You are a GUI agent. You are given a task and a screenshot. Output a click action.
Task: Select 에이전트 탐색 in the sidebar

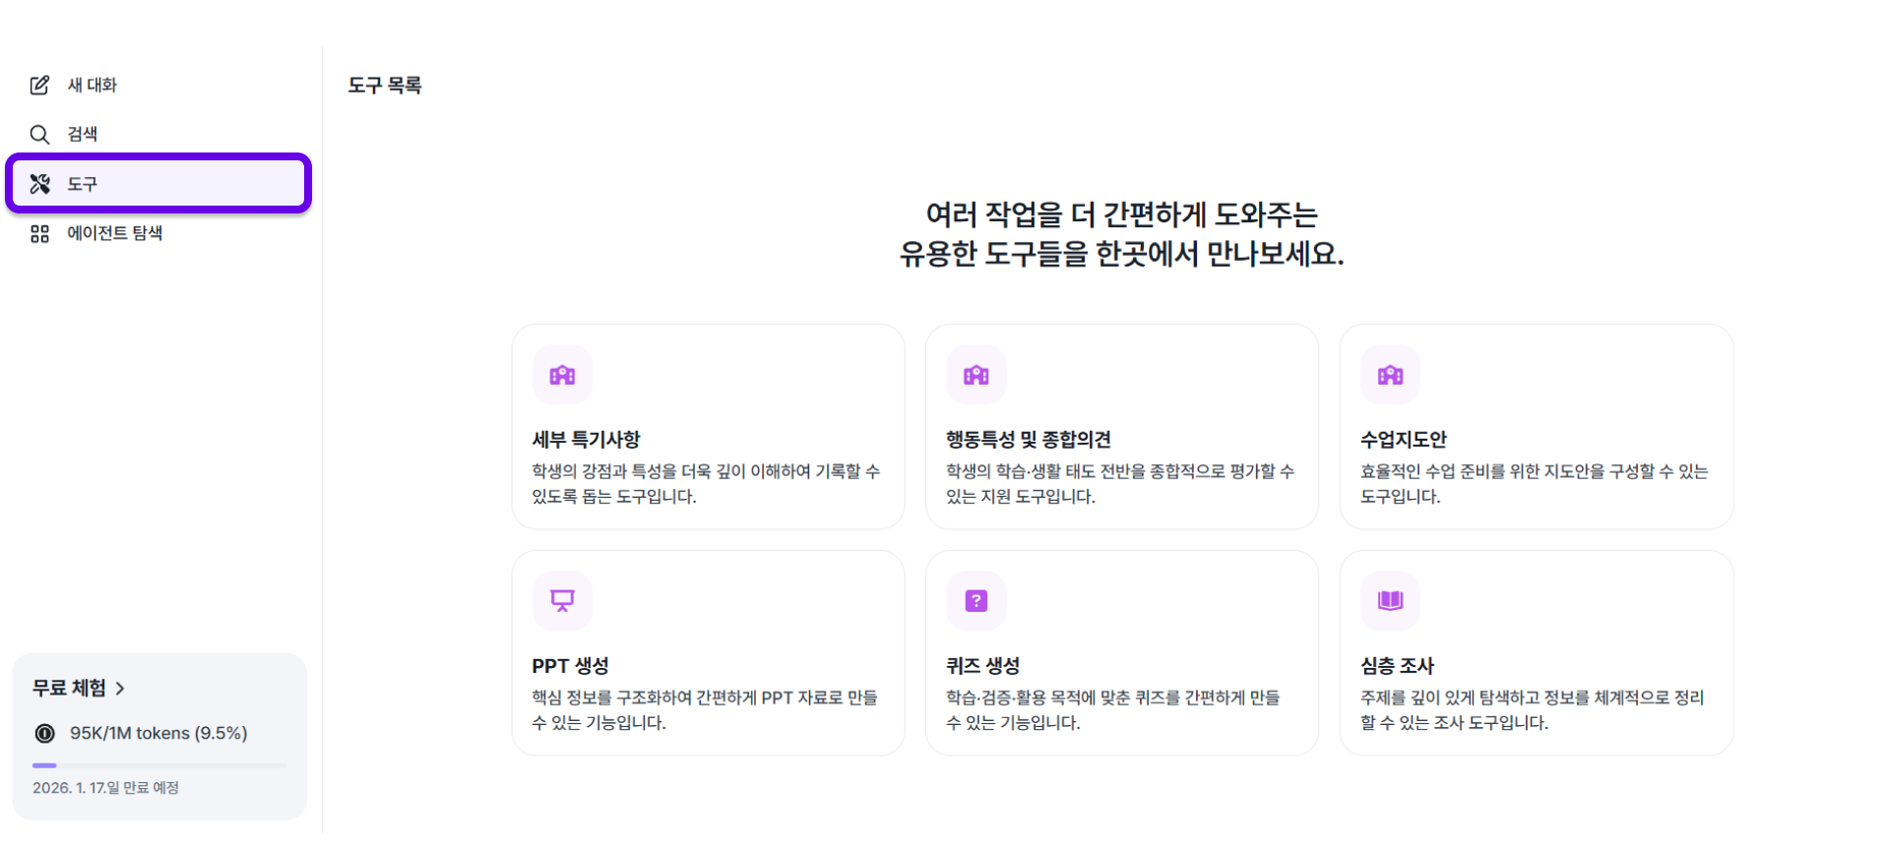click(114, 234)
